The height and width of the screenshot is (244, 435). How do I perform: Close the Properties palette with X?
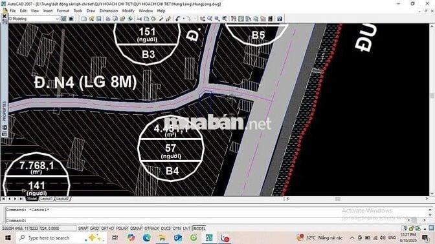pos(4,17)
